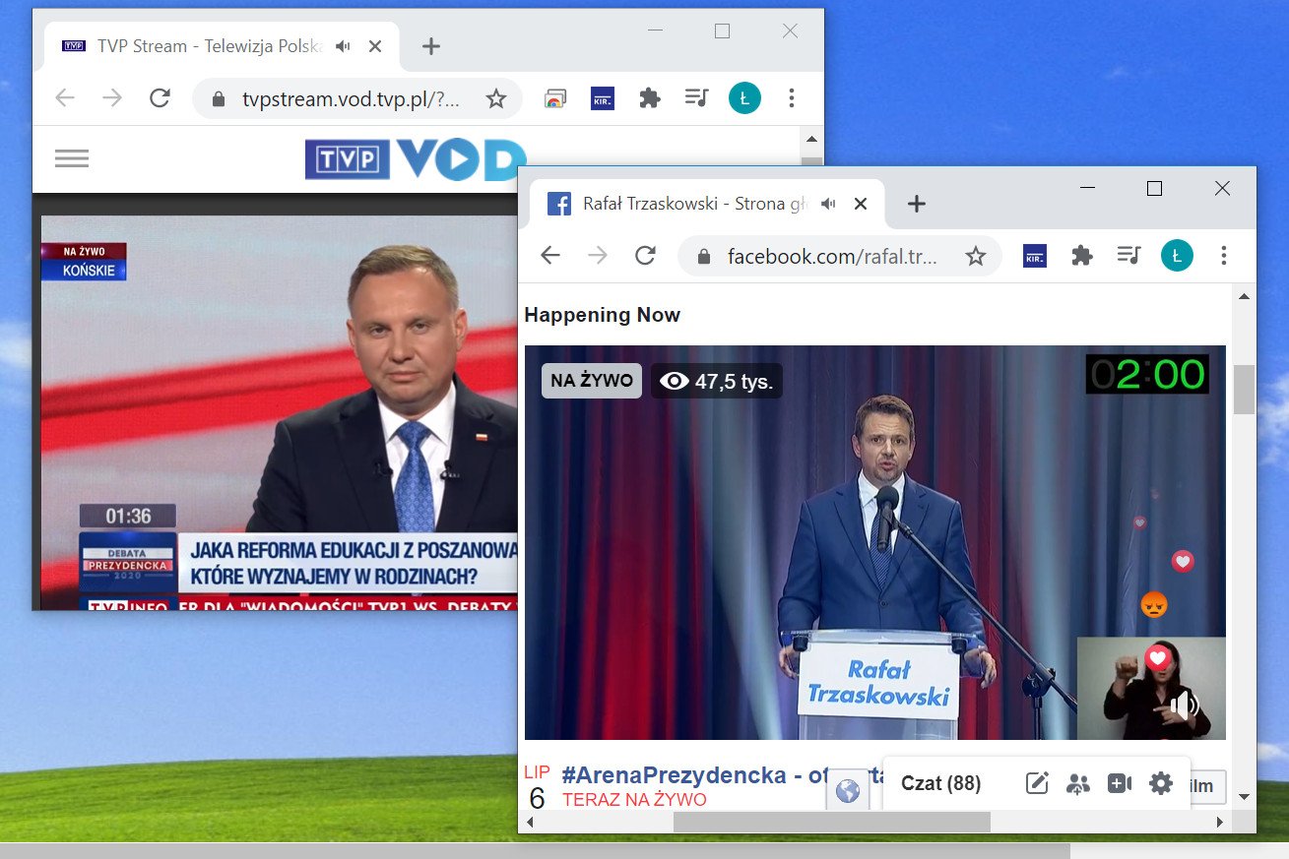Start a new video room from chat bar
The width and height of the screenshot is (1289, 859).
coord(1120,783)
